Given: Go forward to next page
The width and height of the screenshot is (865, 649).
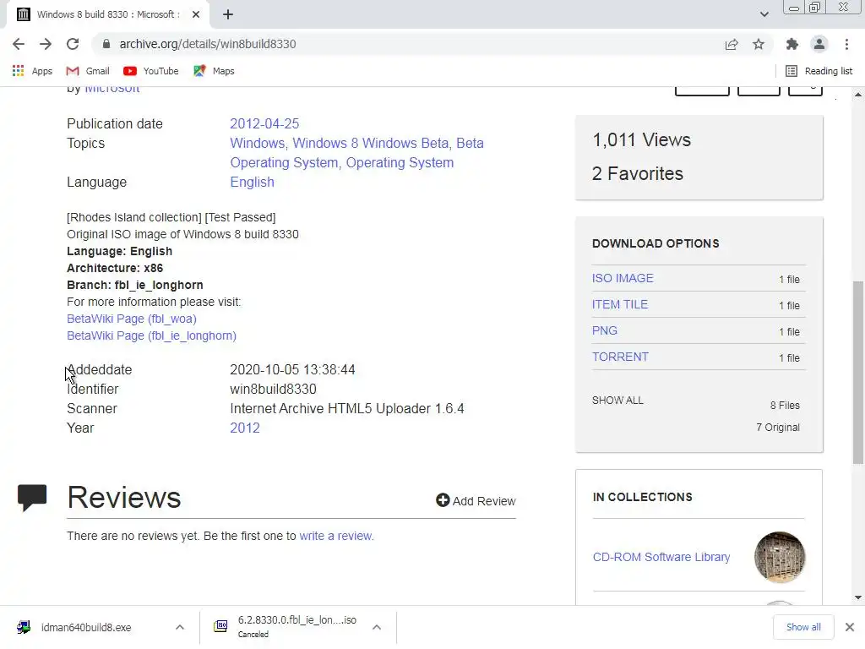Looking at the screenshot, I should [46, 44].
